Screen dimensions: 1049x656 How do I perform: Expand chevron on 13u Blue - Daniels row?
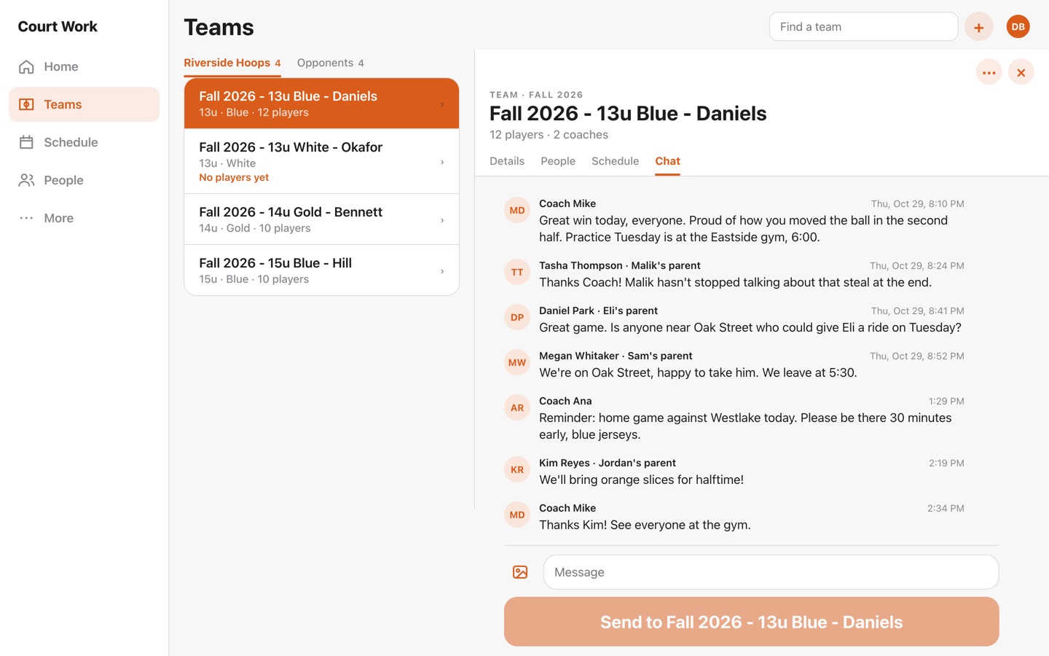(x=442, y=104)
